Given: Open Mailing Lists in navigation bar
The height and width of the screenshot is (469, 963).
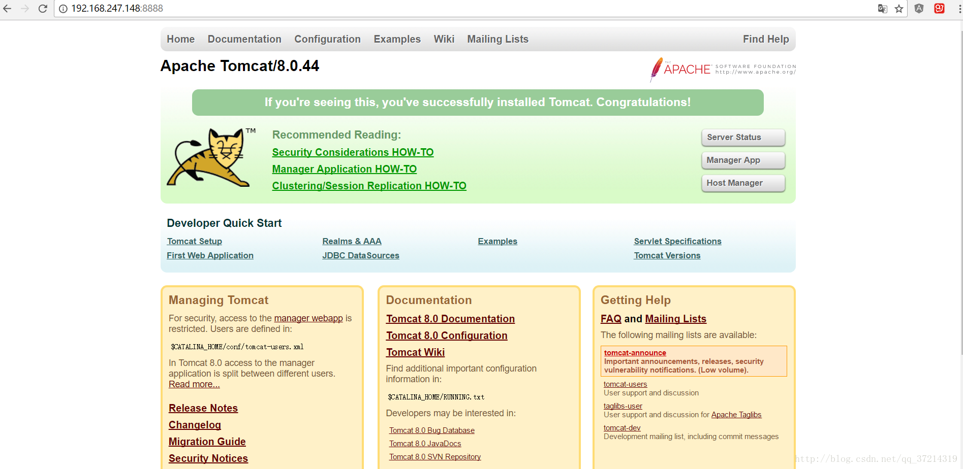Looking at the screenshot, I should pos(498,39).
